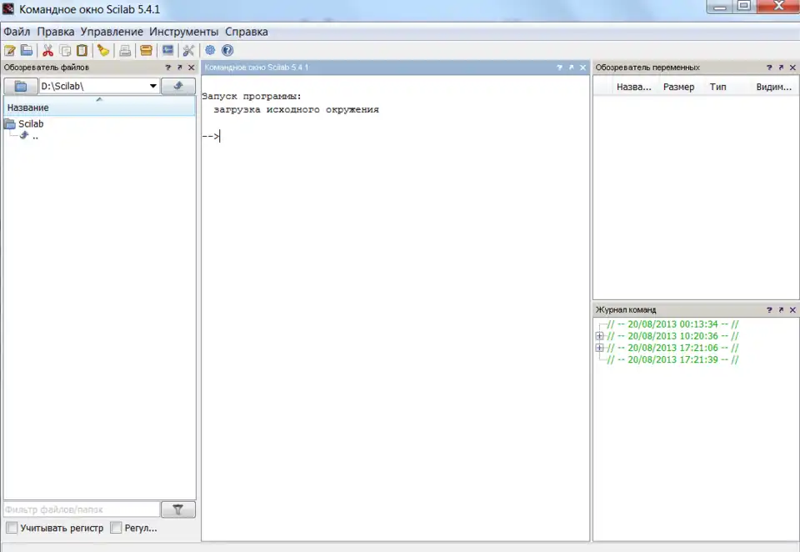Click the browse folder button beside path
Viewport: 800px width, 552px height.
tap(21, 86)
